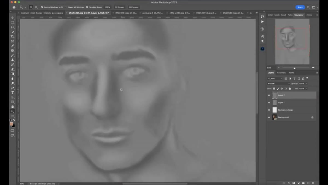Select the Eyedropper tool
Image resolution: width=328 pixels, height=185 pixels.
point(12,46)
